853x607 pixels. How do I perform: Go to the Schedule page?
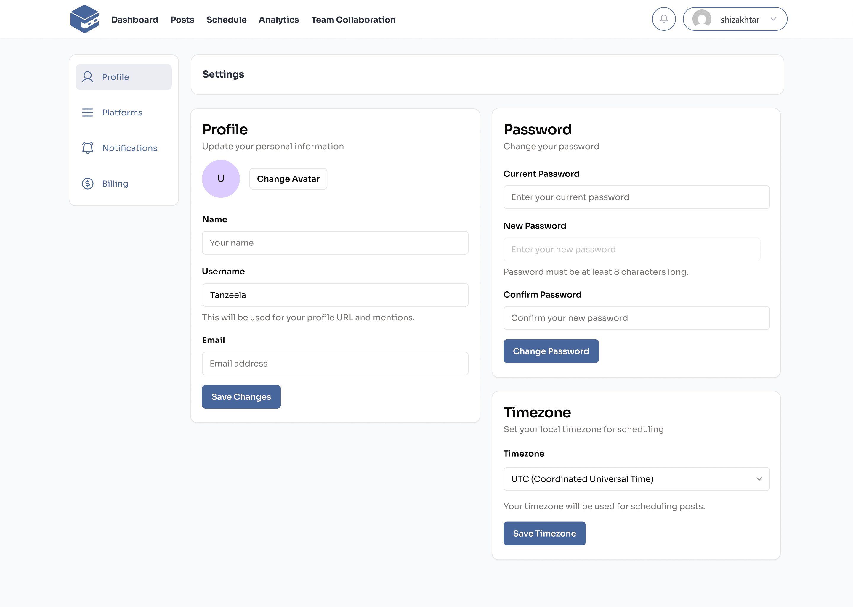(226, 20)
